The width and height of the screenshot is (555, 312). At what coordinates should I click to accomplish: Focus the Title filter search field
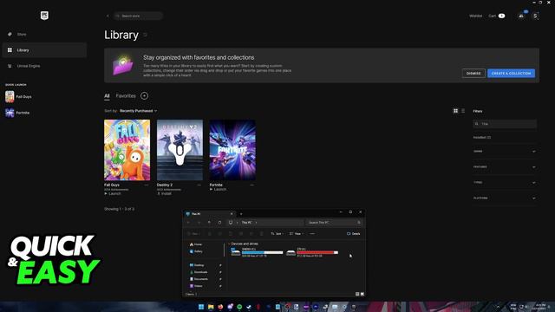tap(505, 124)
